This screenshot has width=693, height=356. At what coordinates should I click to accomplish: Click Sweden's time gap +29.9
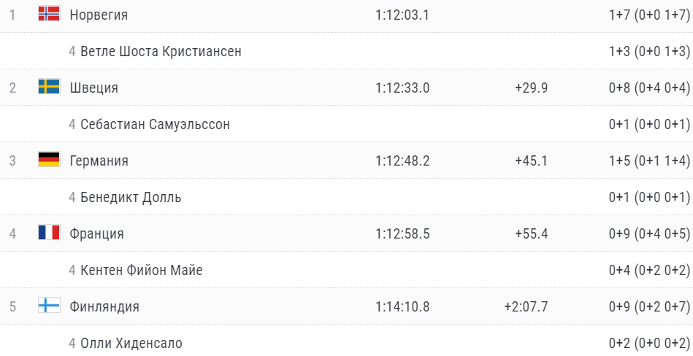pos(531,88)
